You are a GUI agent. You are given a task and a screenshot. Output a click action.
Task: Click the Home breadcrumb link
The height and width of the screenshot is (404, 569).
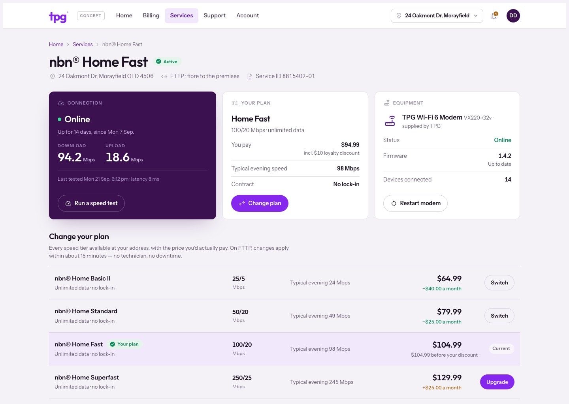click(56, 44)
